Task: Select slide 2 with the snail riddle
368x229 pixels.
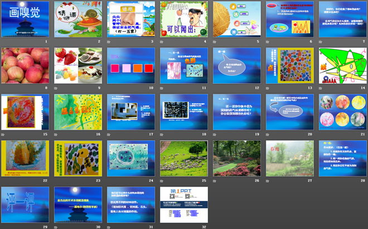Action: coord(78,19)
